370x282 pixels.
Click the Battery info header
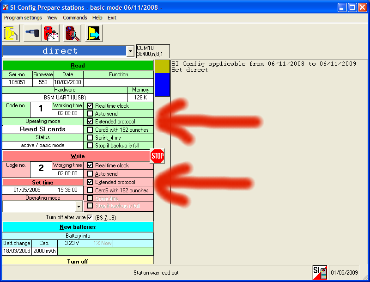click(78, 236)
